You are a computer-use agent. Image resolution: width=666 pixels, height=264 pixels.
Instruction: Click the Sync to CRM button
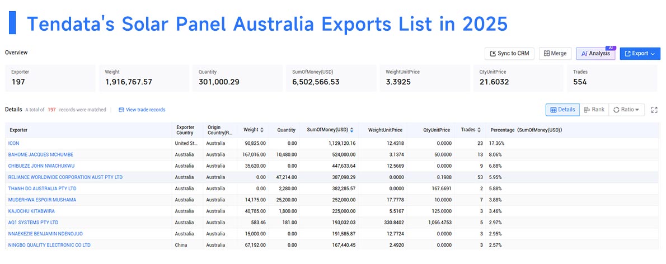pyautogui.click(x=509, y=54)
